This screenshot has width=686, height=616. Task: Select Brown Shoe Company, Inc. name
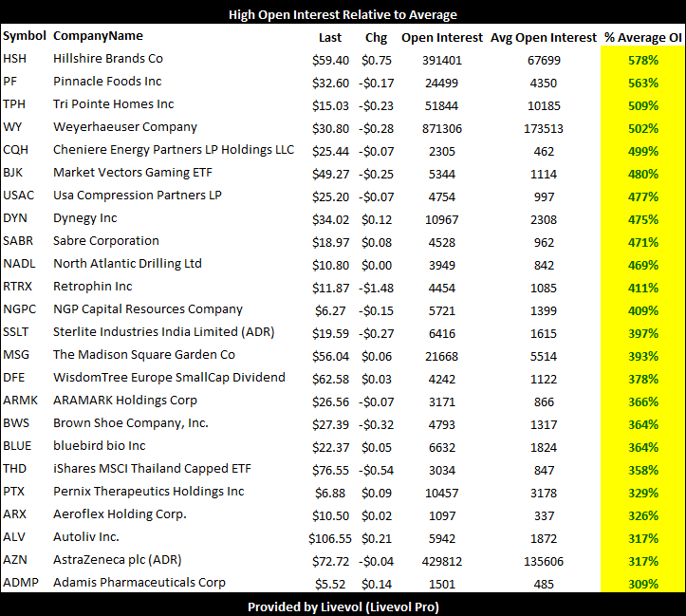(x=131, y=423)
